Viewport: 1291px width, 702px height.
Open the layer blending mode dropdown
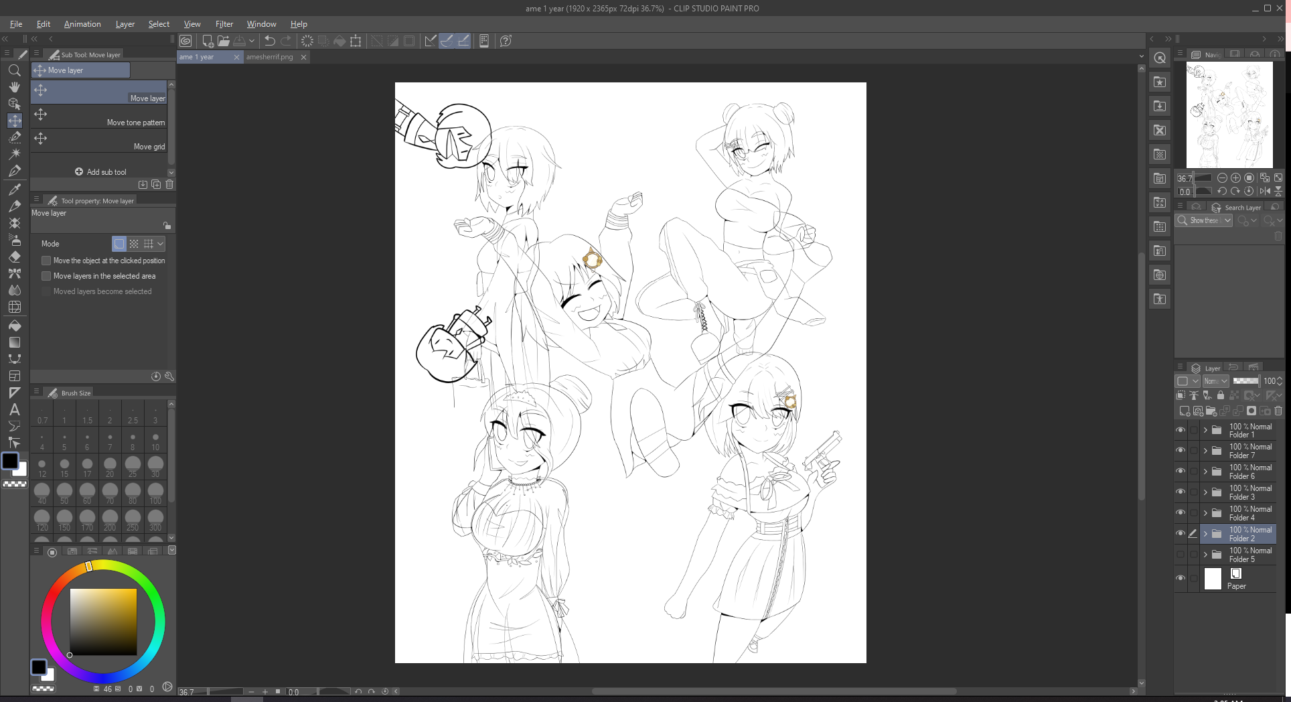[1215, 381]
